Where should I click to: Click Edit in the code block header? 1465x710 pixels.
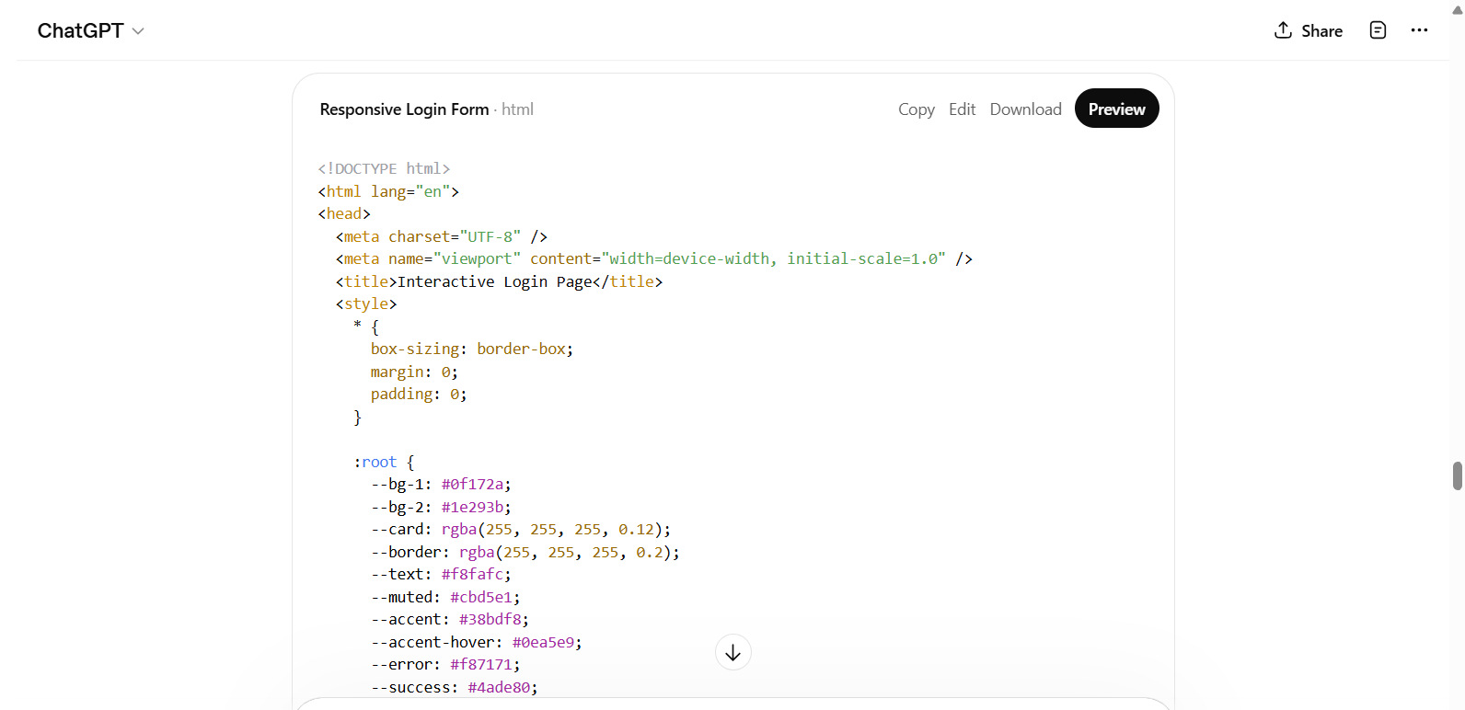[962, 109]
